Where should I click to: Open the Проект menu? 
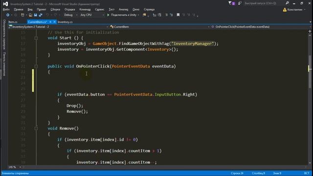(41, 9)
